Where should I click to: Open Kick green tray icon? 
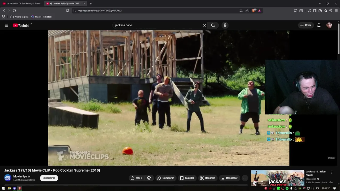(278, 188)
